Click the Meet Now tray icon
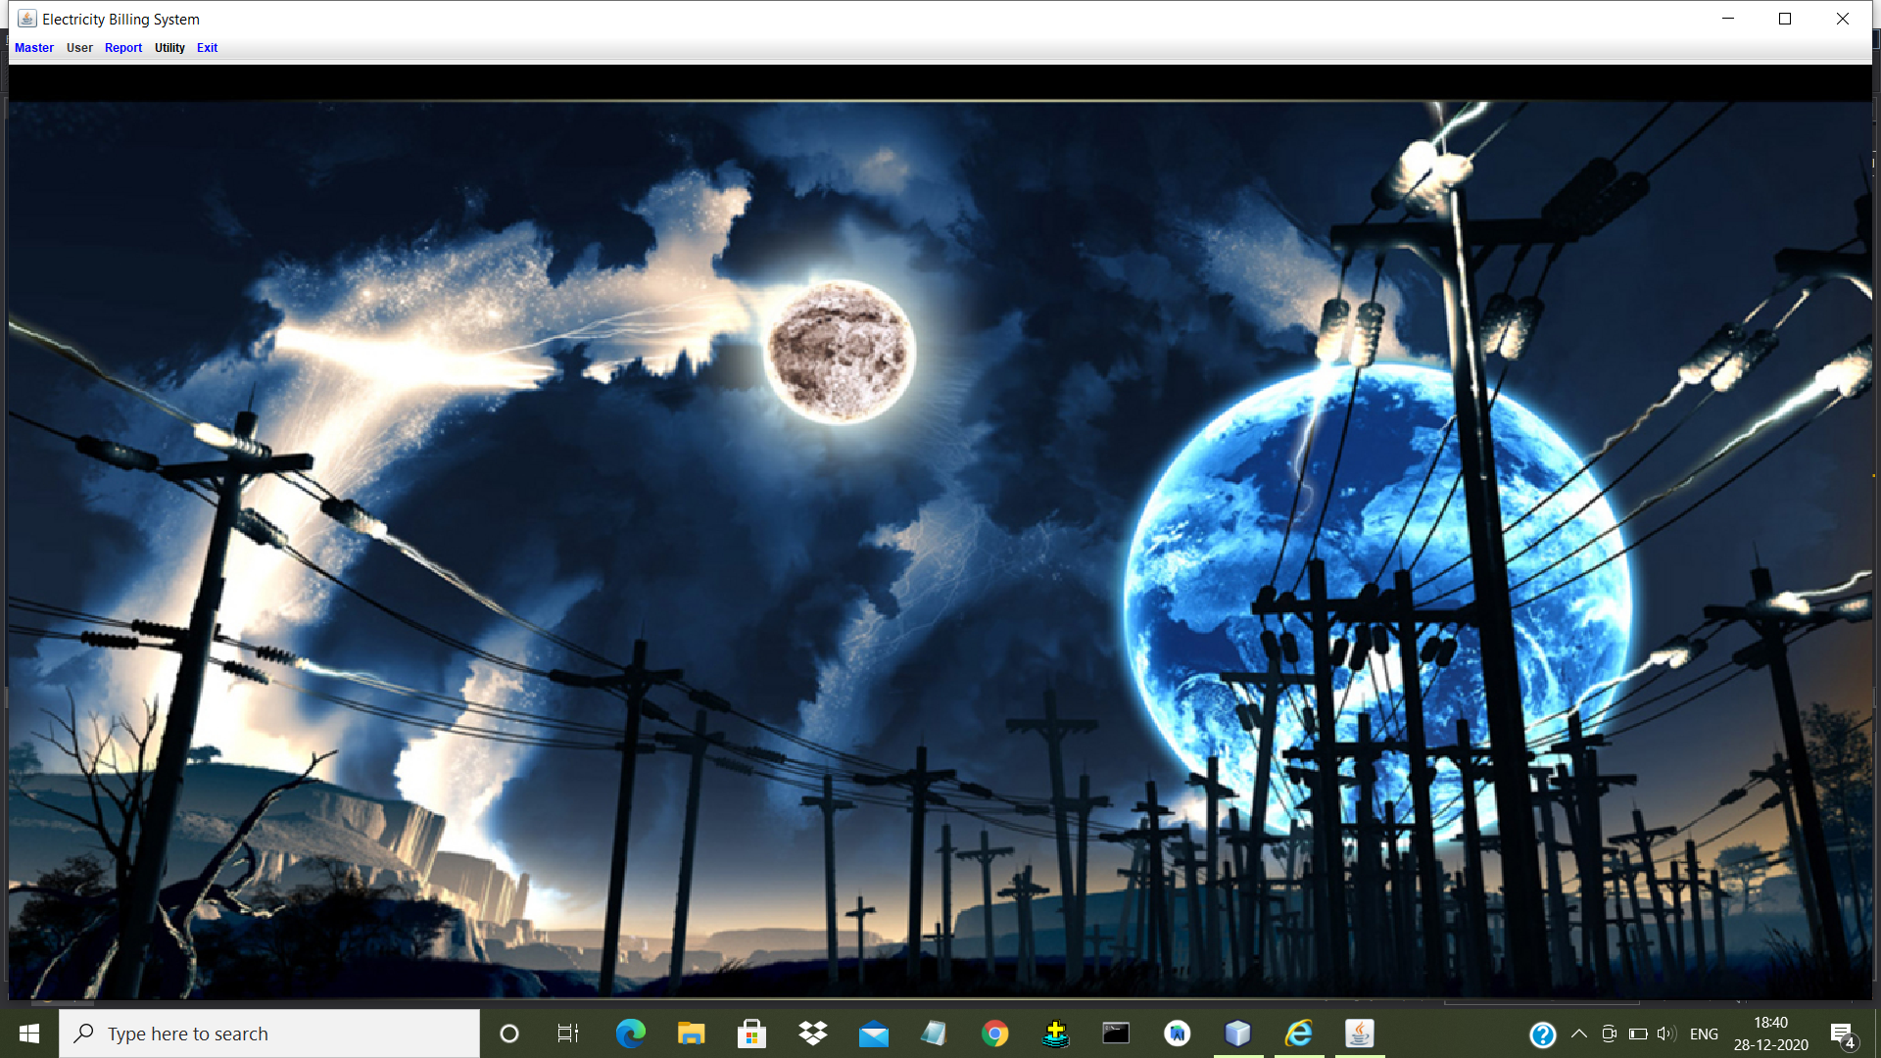 [x=1609, y=1034]
